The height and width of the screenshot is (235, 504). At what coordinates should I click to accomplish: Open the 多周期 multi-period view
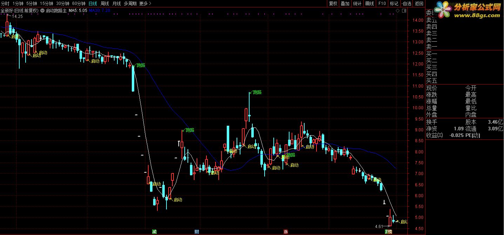[x=130, y=4]
